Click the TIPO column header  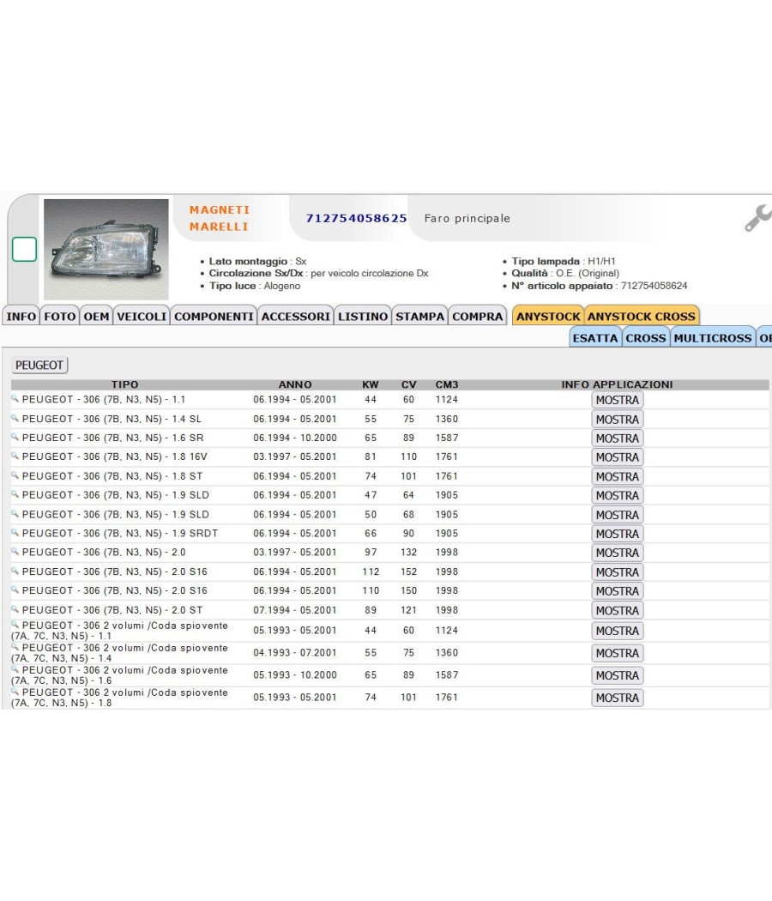tap(124, 384)
